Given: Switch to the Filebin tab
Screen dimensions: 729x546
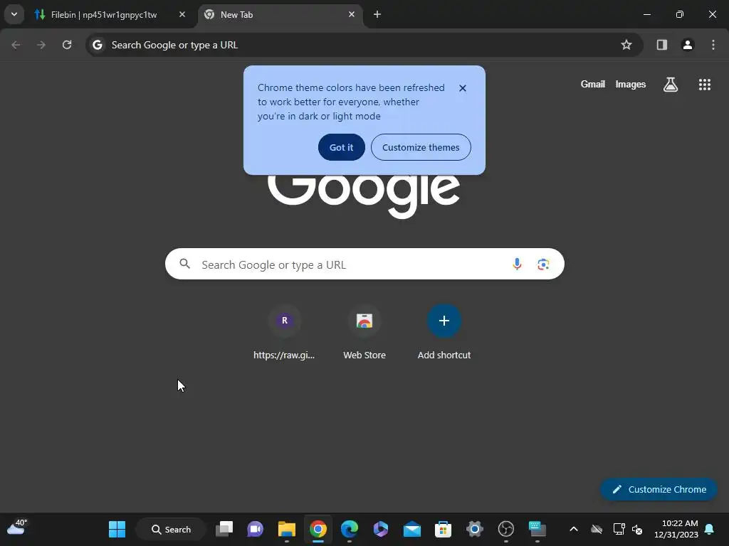Looking at the screenshot, I should (x=110, y=15).
